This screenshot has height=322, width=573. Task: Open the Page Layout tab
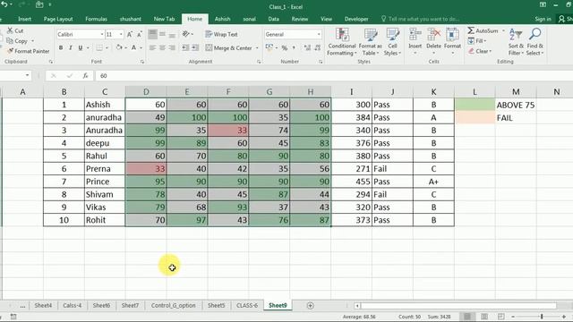[x=58, y=19]
